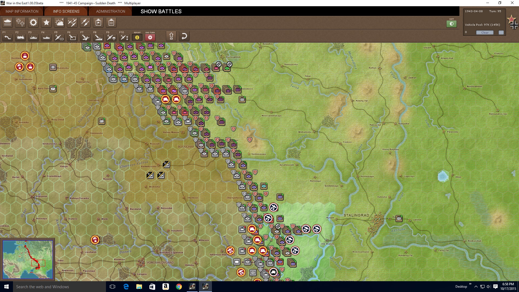Select F5 air recon plane icon
The height and width of the screenshot is (292, 519).
coord(59,37)
